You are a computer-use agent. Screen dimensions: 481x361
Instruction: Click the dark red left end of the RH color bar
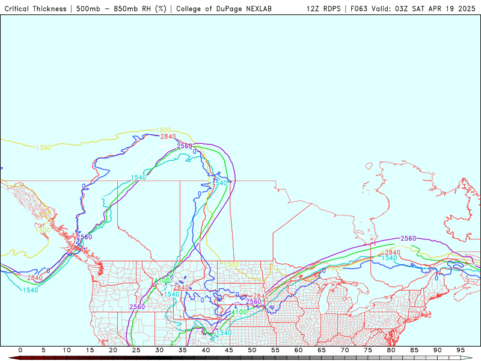(16, 358)
